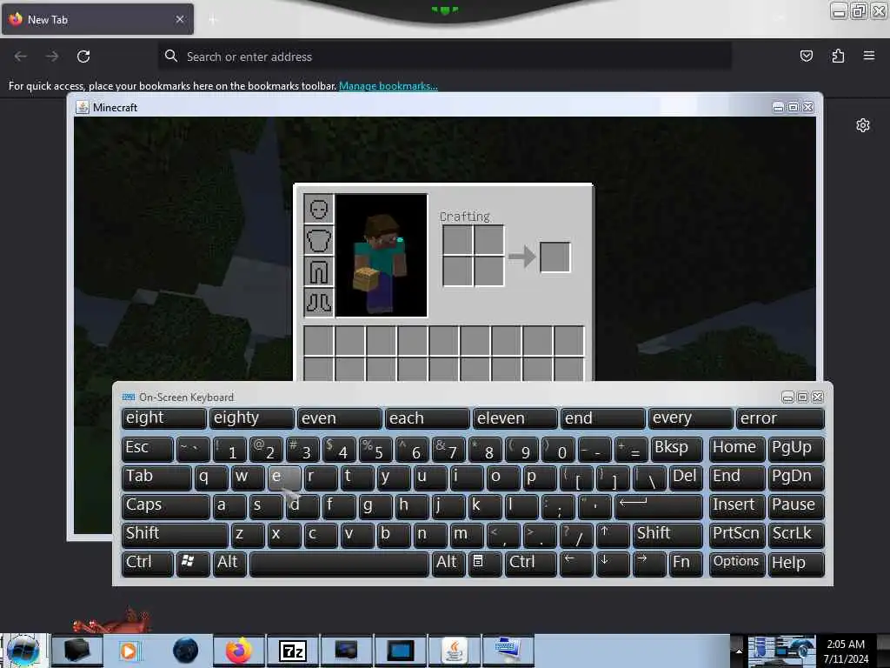Viewport: 890px width, 668px height.
Task: Click the up arrow key
Action: click(x=612, y=535)
